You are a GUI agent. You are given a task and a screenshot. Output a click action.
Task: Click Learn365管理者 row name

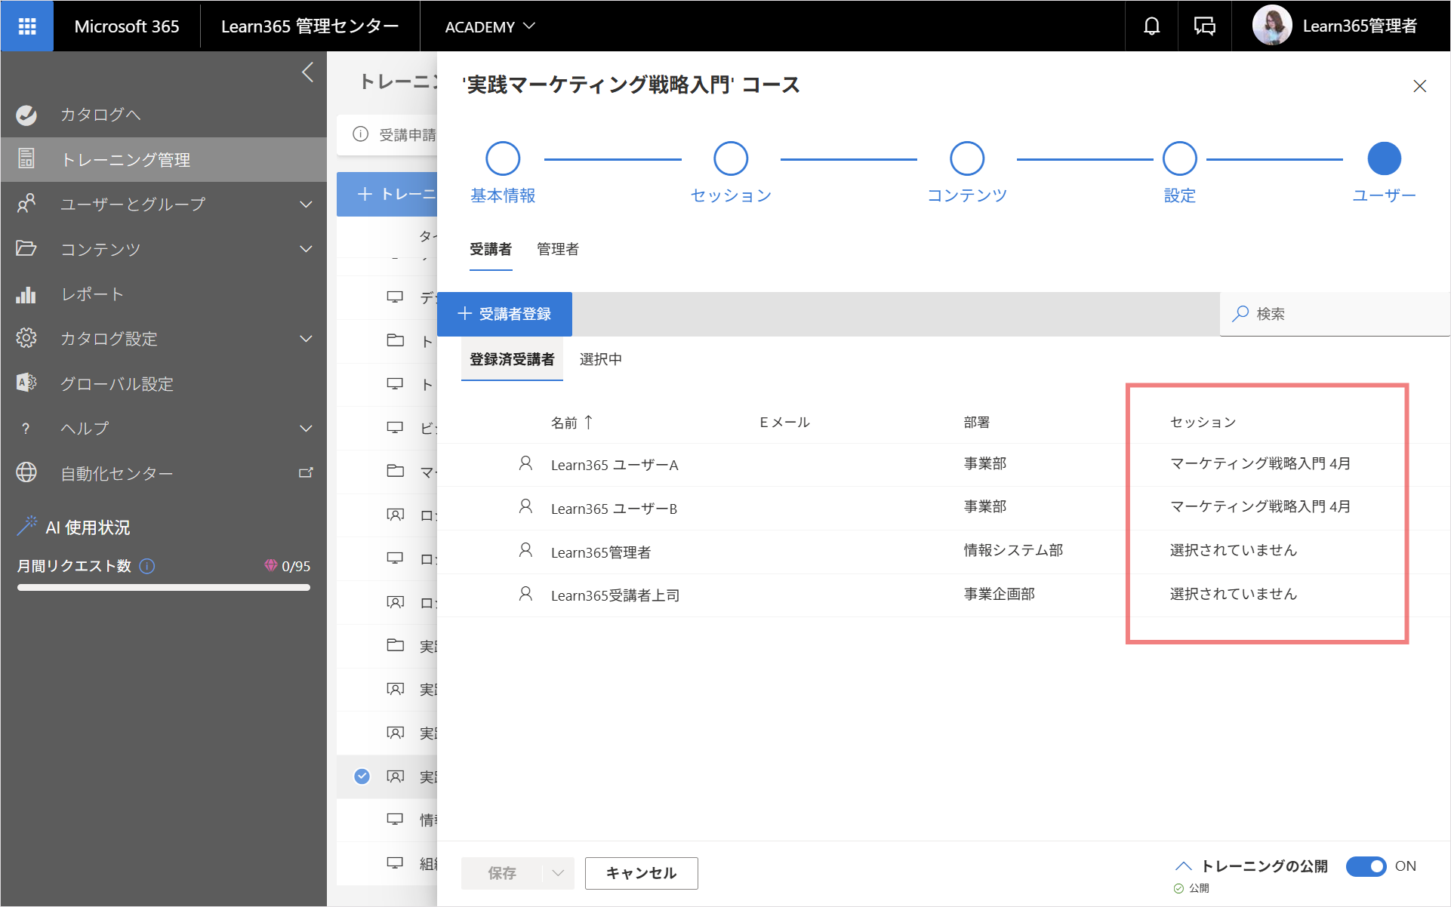[x=601, y=552]
